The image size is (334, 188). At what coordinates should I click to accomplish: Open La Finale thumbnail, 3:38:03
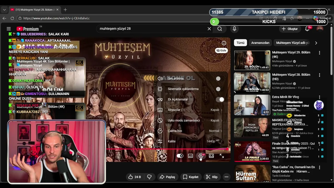(252, 151)
